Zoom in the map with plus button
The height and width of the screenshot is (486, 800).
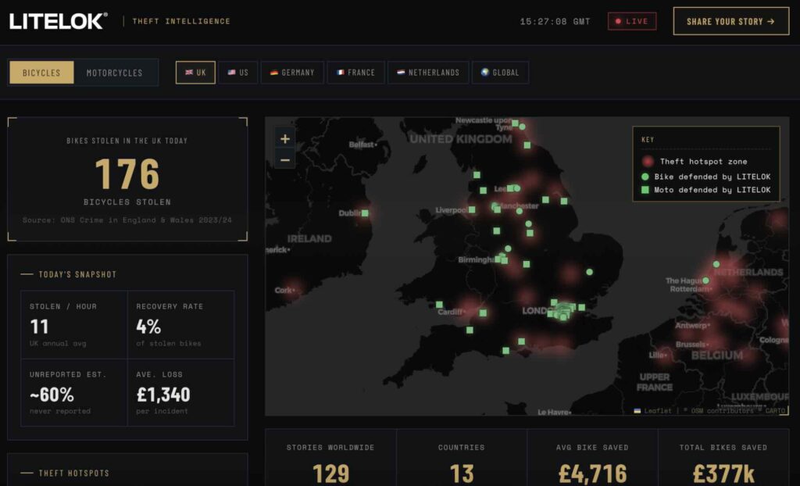(x=284, y=139)
